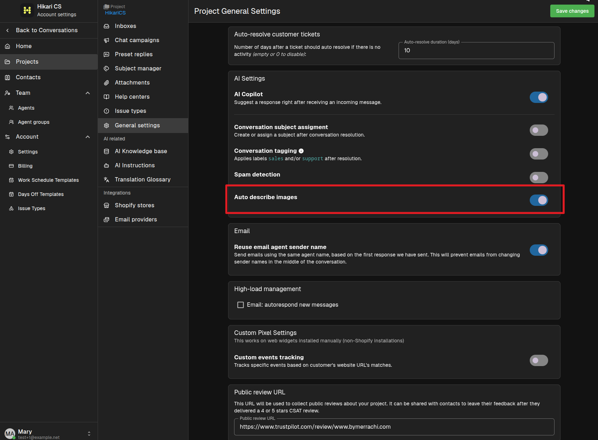Click the Translation Glossary label
The width and height of the screenshot is (598, 440).
tap(143, 180)
